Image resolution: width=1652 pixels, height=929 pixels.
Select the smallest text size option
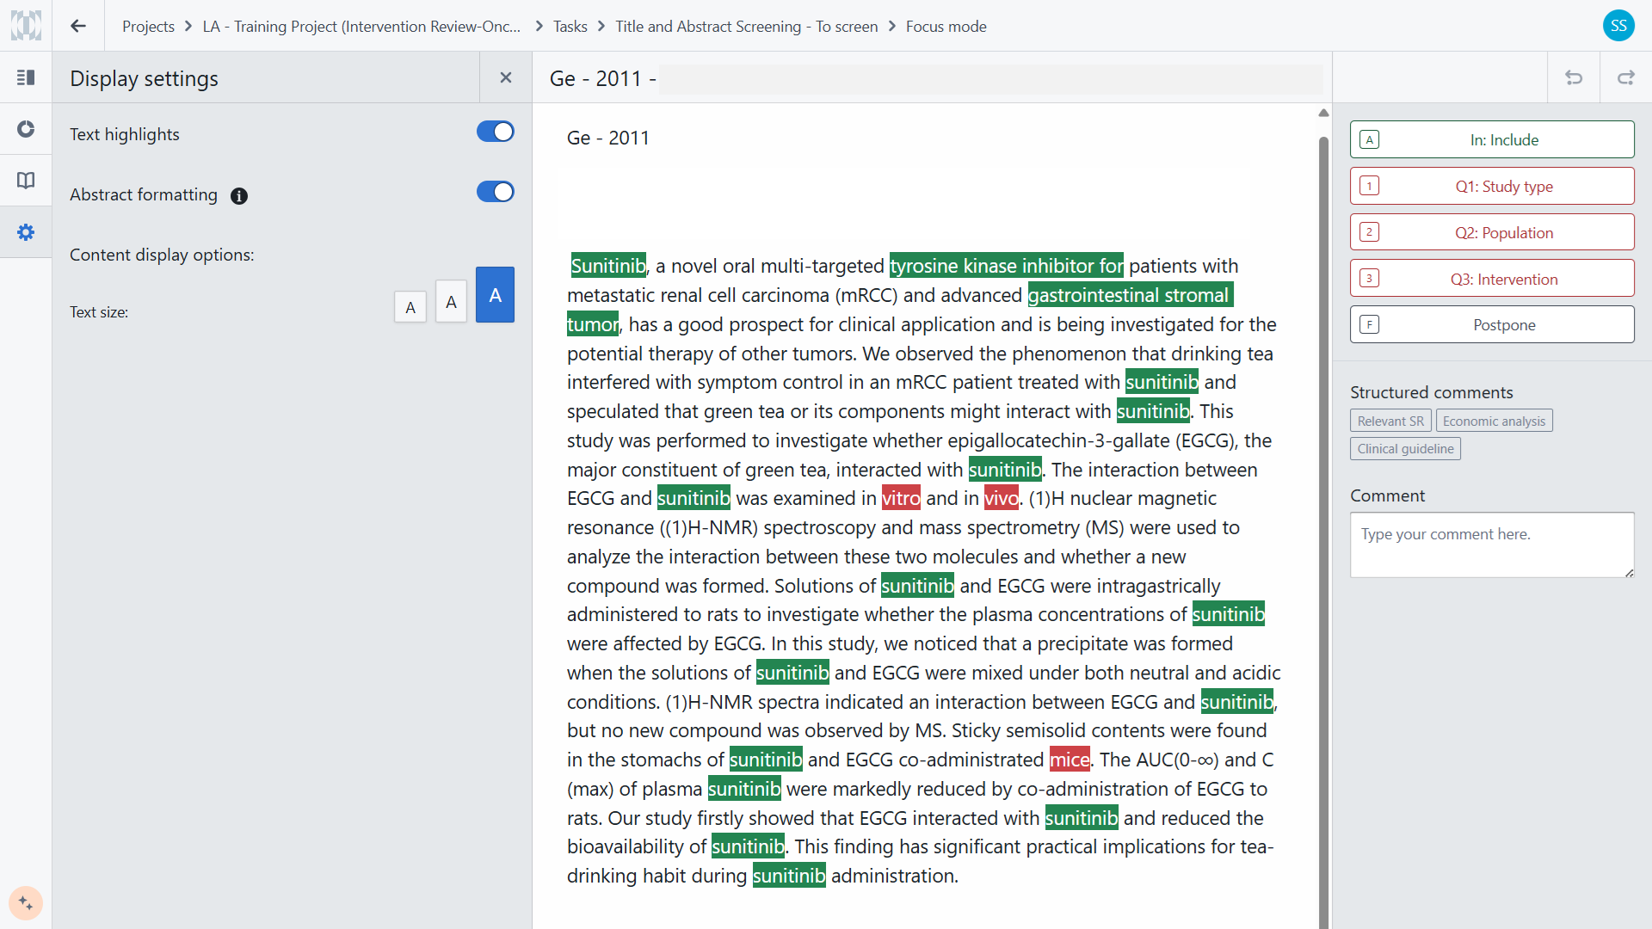pos(410,307)
